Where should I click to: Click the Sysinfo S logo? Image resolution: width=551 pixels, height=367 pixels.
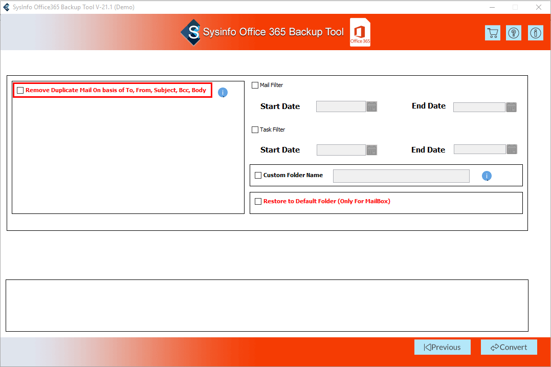pyautogui.click(x=191, y=32)
